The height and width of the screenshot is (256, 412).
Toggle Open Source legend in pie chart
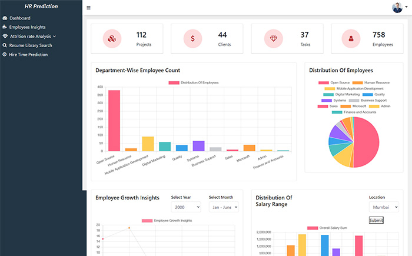point(334,82)
